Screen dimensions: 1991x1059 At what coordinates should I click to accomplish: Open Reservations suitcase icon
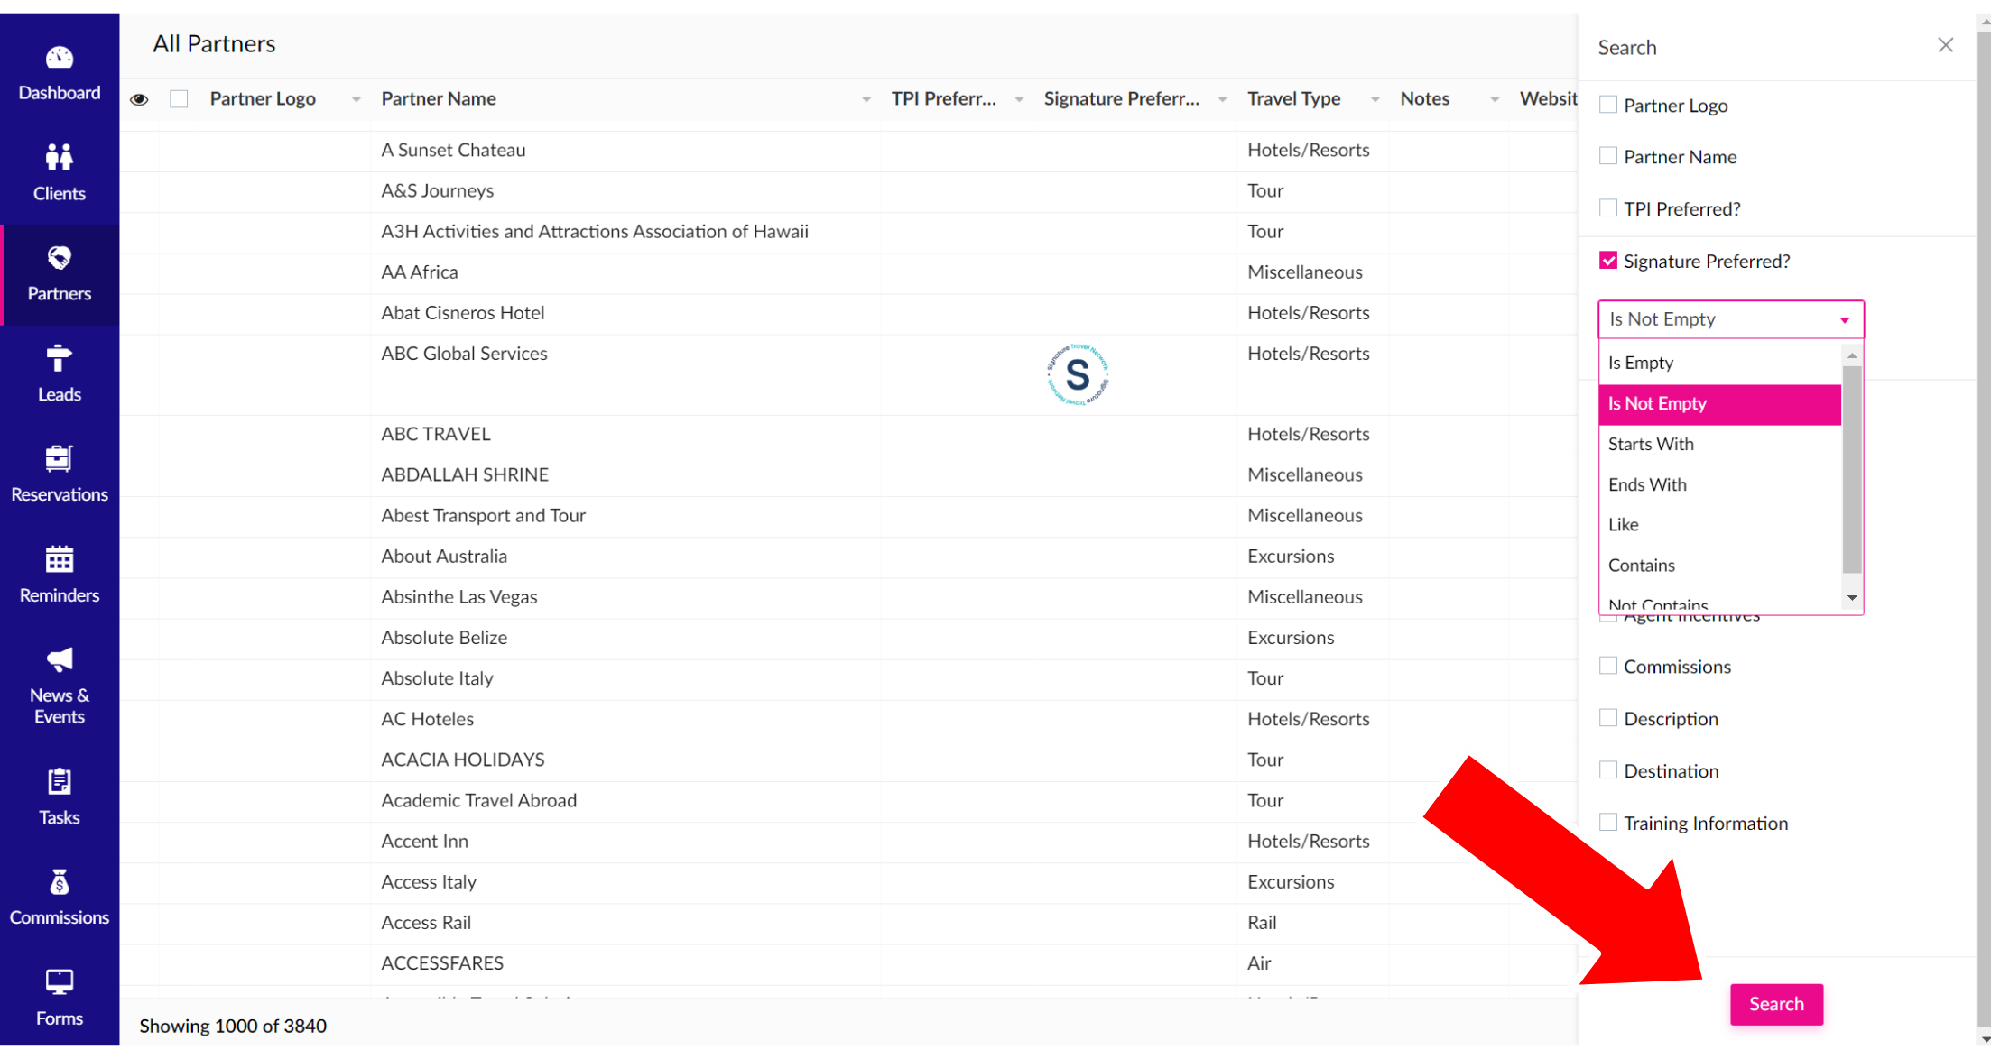(59, 458)
